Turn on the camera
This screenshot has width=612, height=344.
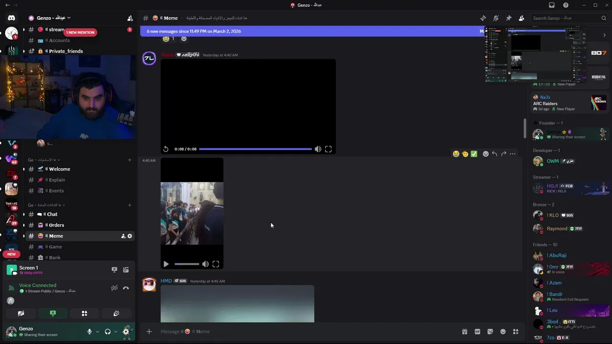pos(21,313)
